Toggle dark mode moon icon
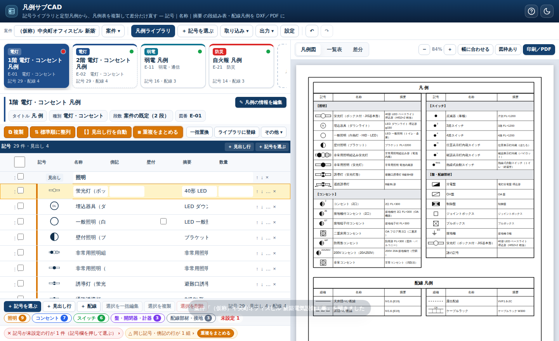Image resolution: width=559 pixels, height=341 pixels. click(x=547, y=11)
